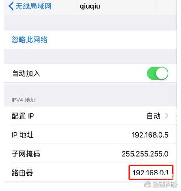Tap the IPV4 地址 section header
Viewport: 181px width, 191px height.
pos(23,100)
